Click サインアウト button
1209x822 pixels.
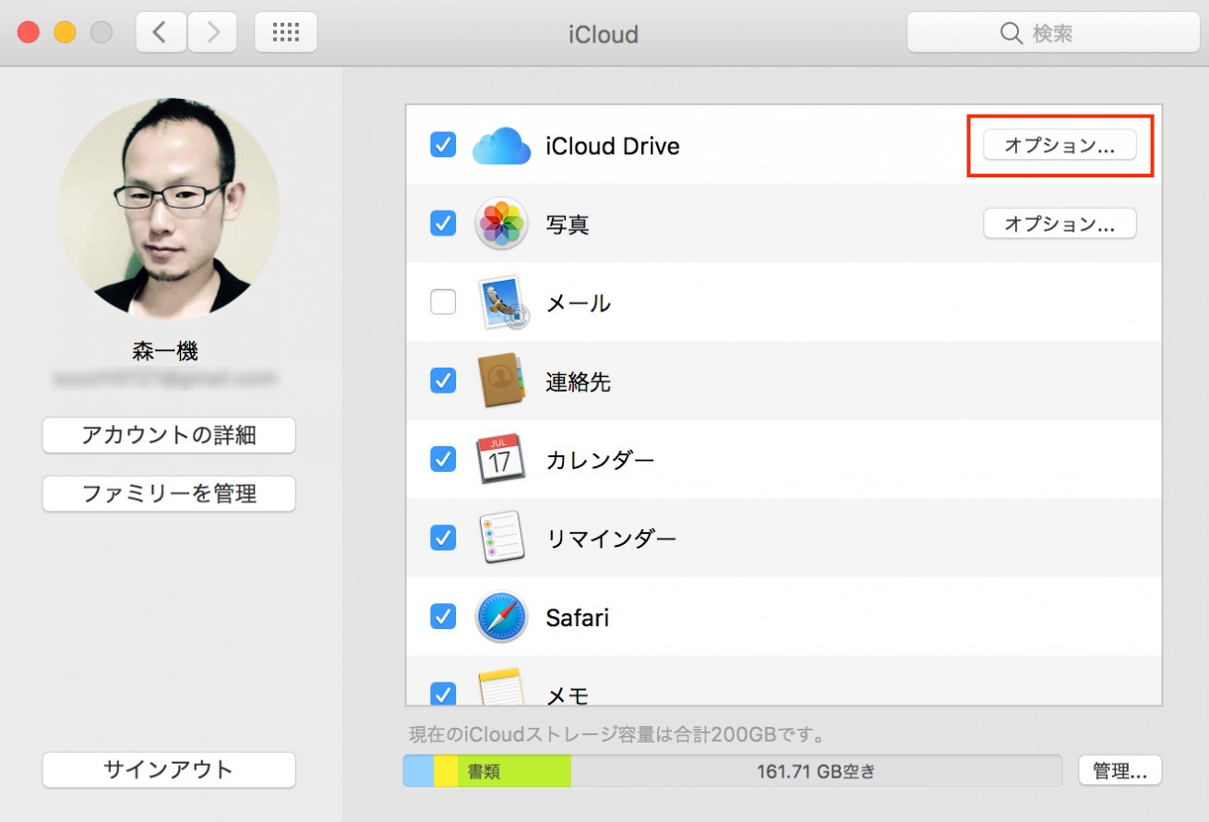pyautogui.click(x=169, y=769)
